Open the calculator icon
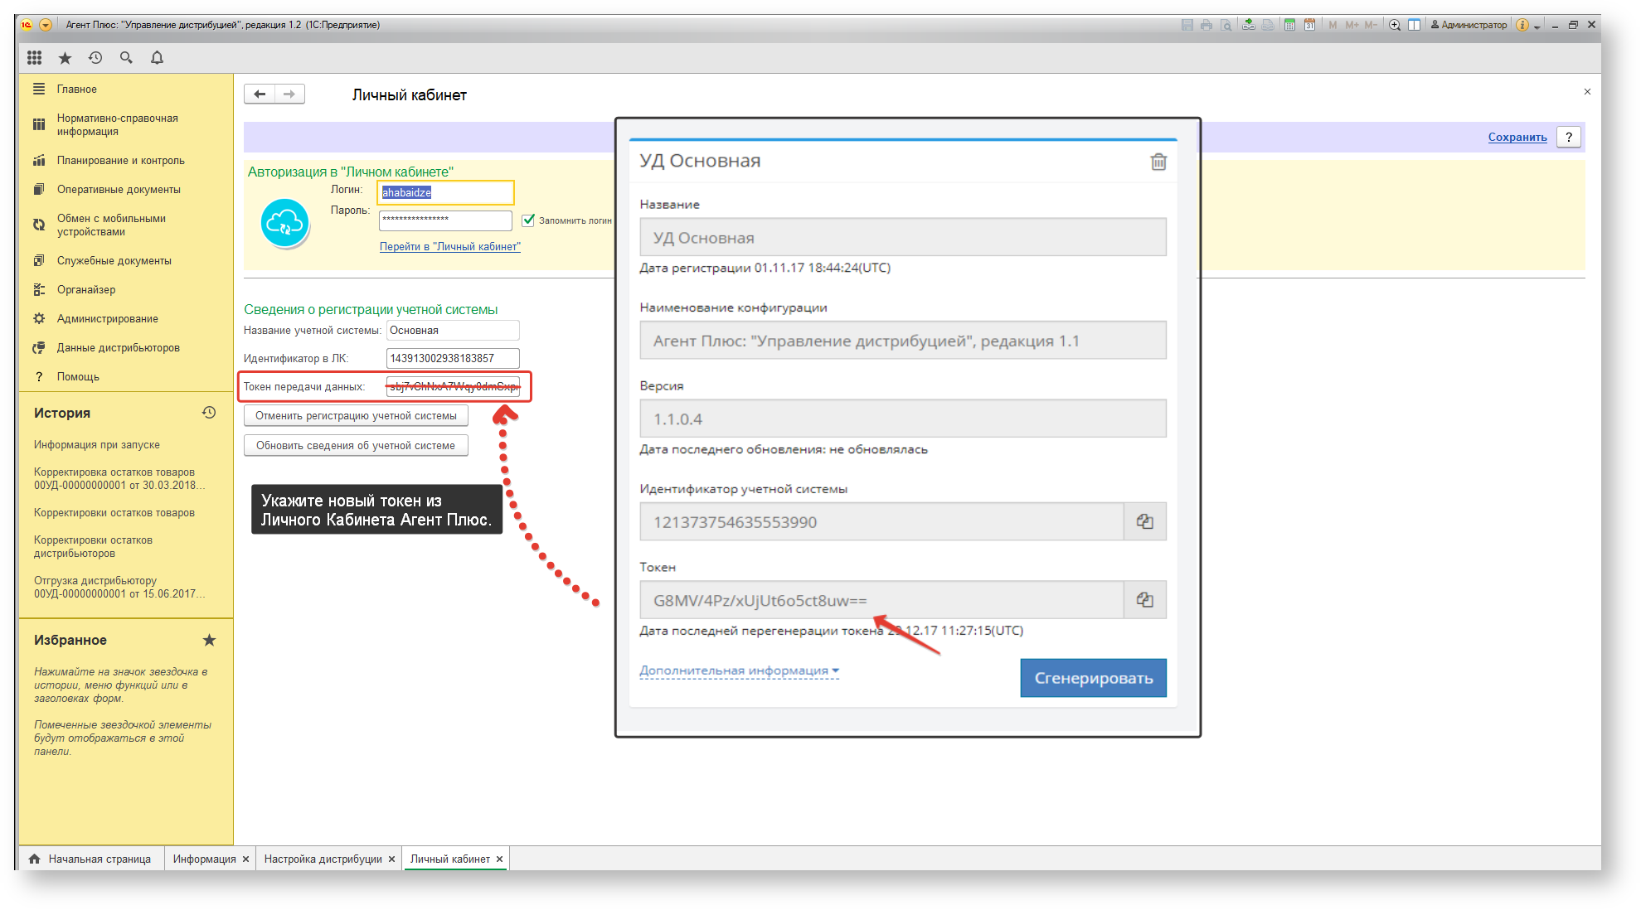 point(1289,25)
